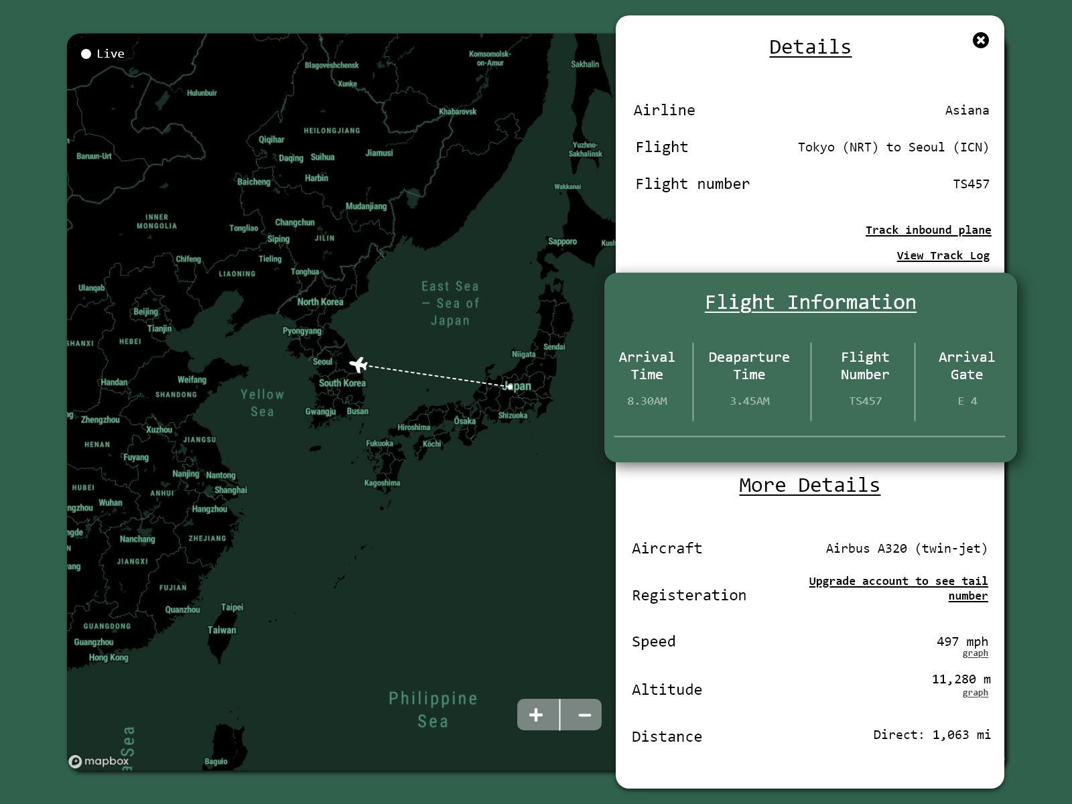
Task: Click Niigata label on the map
Action: [x=523, y=354]
